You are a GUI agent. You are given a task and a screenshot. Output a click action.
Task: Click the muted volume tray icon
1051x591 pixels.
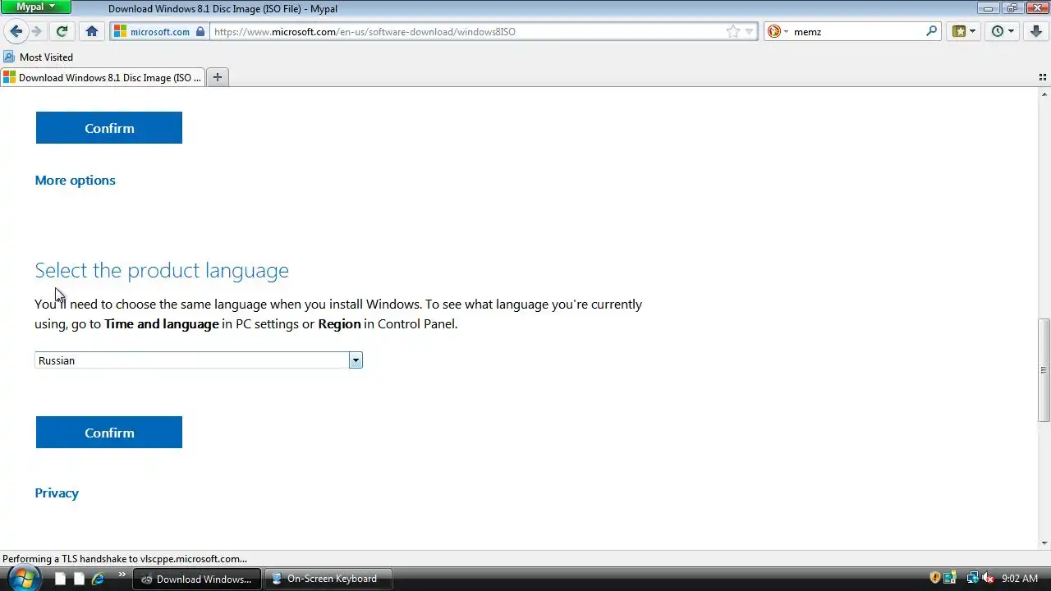(988, 578)
